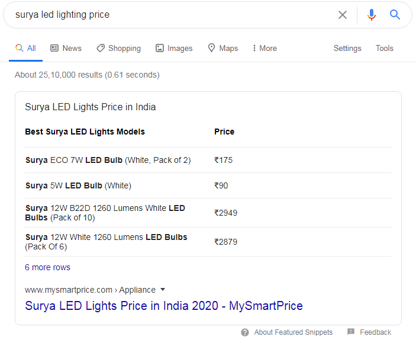Click the Images picture icon

159,48
